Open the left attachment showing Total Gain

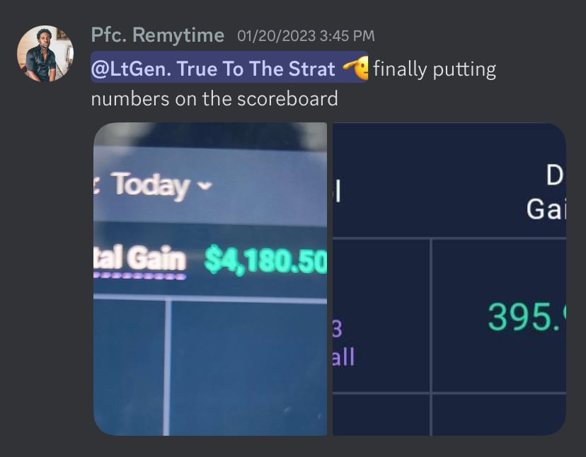coord(210,279)
